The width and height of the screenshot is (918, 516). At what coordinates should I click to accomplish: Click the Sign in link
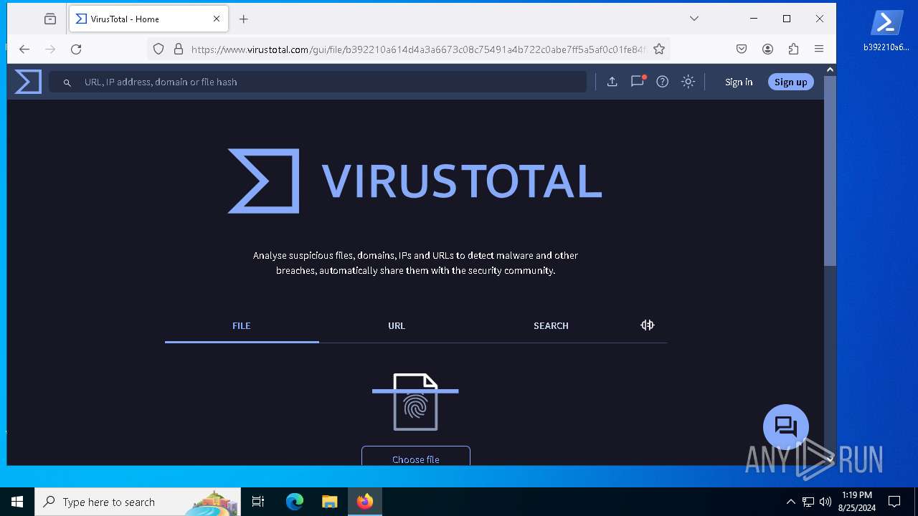[x=739, y=82]
